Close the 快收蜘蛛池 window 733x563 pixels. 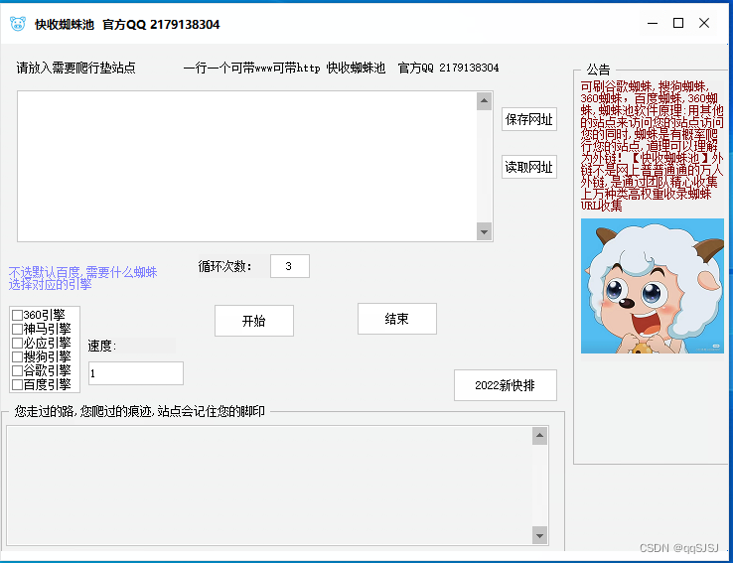(x=704, y=23)
